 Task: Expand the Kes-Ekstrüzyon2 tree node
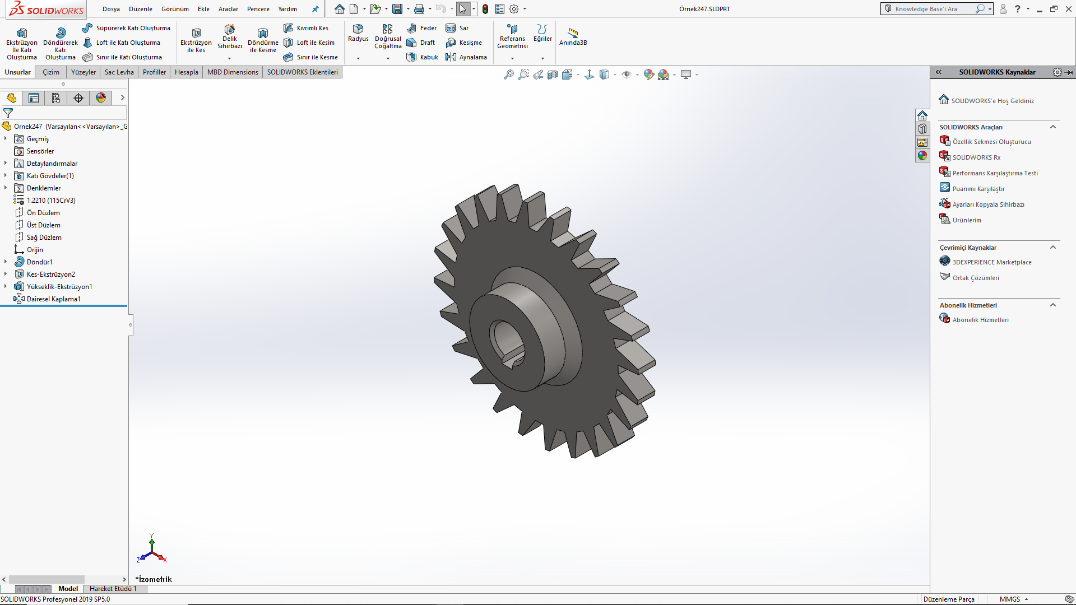click(x=6, y=274)
